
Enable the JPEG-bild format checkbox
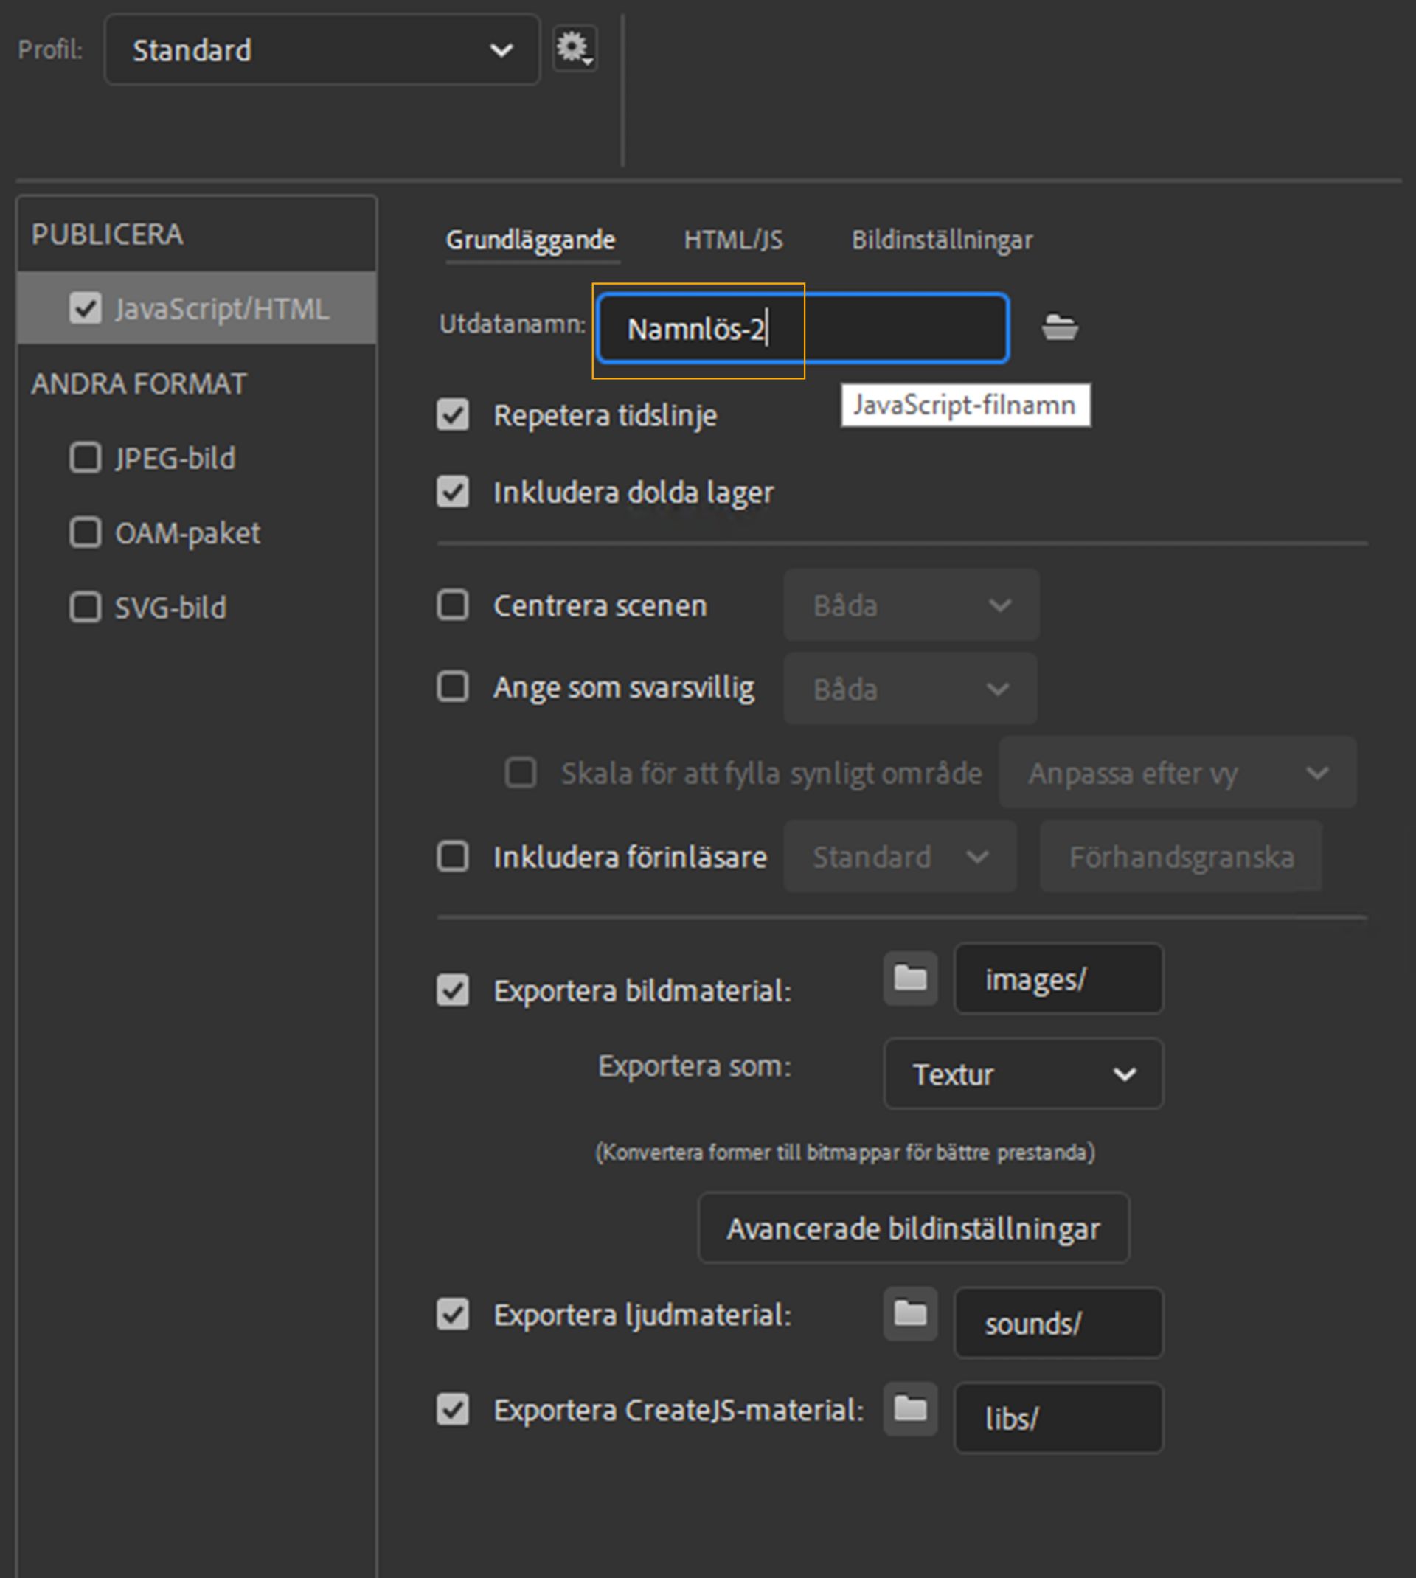tap(86, 457)
